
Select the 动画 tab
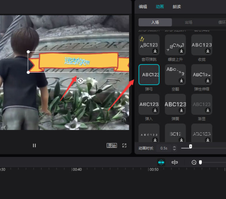(160, 7)
